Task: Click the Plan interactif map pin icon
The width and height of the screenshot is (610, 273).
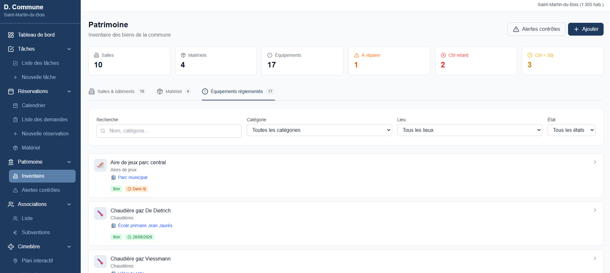Action: (15, 261)
